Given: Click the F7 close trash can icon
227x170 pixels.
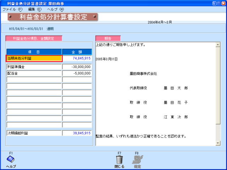Looking at the screenshot, I should tap(120, 159).
